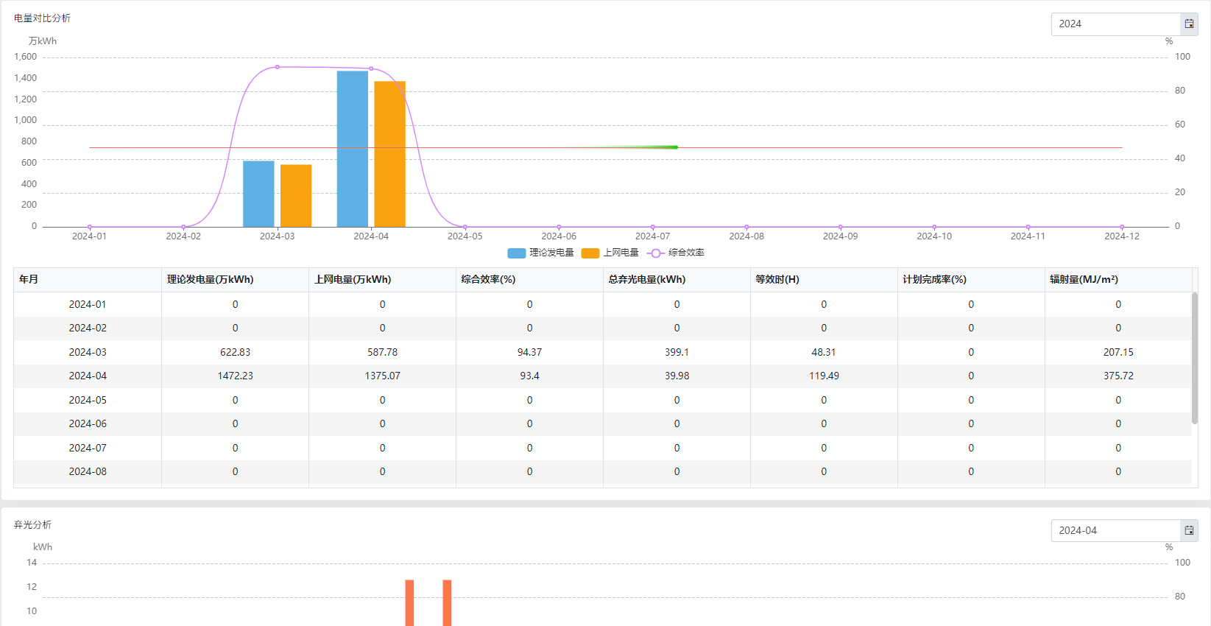This screenshot has height=626, width=1211.
Task: Click the 等效时(H) column header
Action: click(824, 280)
